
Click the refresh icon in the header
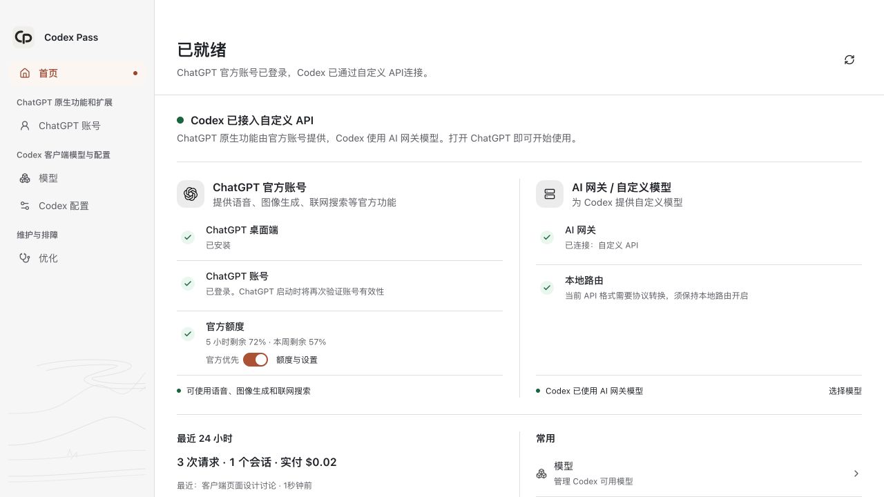(x=849, y=60)
